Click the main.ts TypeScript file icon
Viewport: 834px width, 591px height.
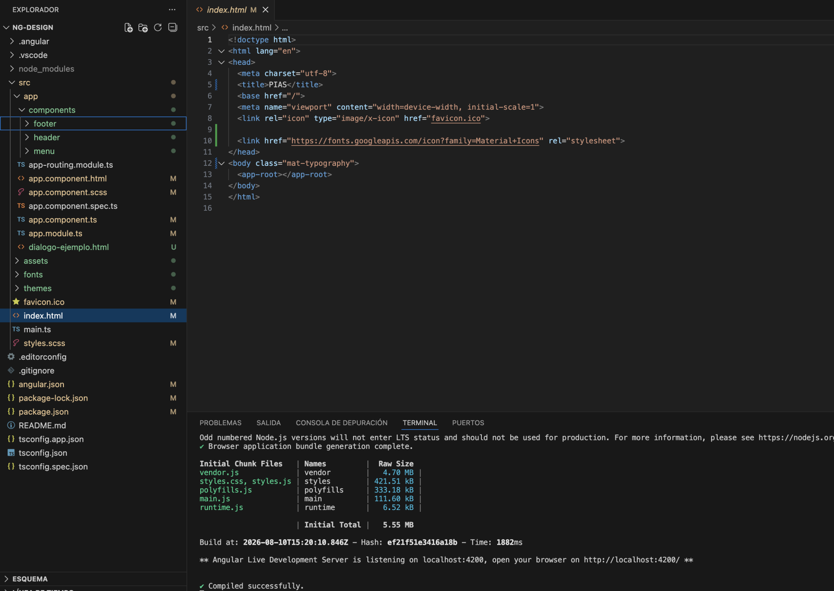pos(16,329)
